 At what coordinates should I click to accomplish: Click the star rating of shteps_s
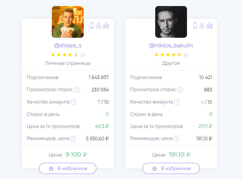point(65,55)
